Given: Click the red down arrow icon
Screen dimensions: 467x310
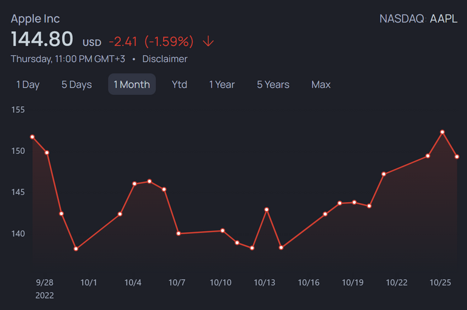Looking at the screenshot, I should [x=208, y=41].
